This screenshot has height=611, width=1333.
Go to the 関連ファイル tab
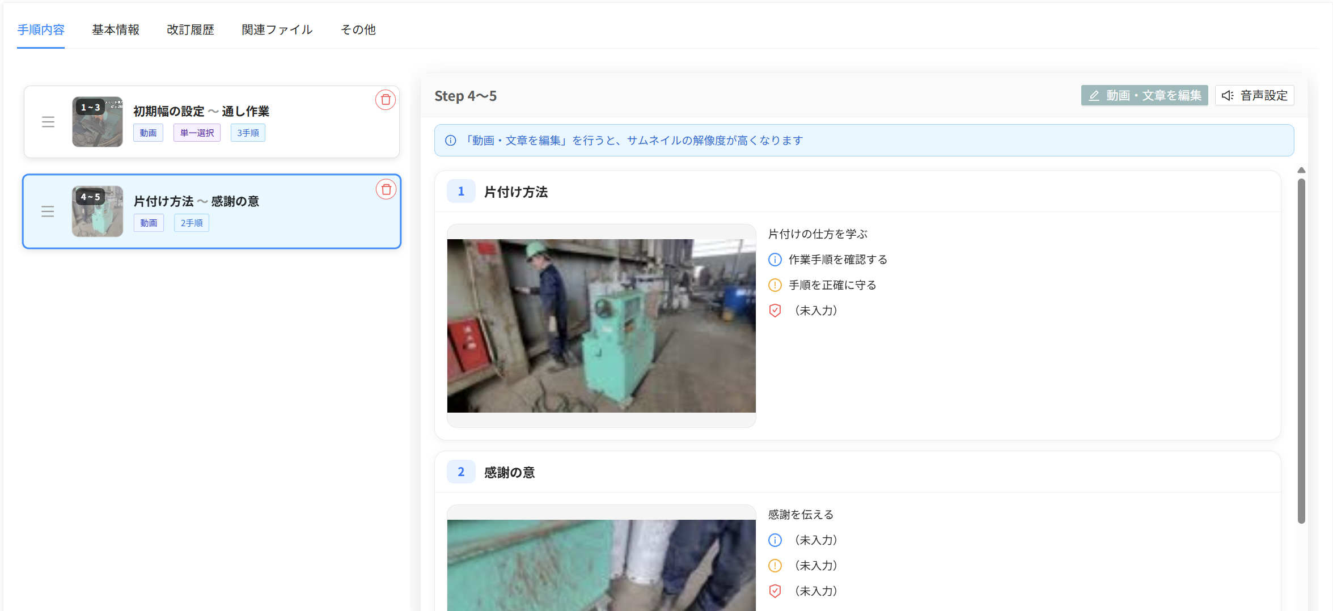(277, 29)
